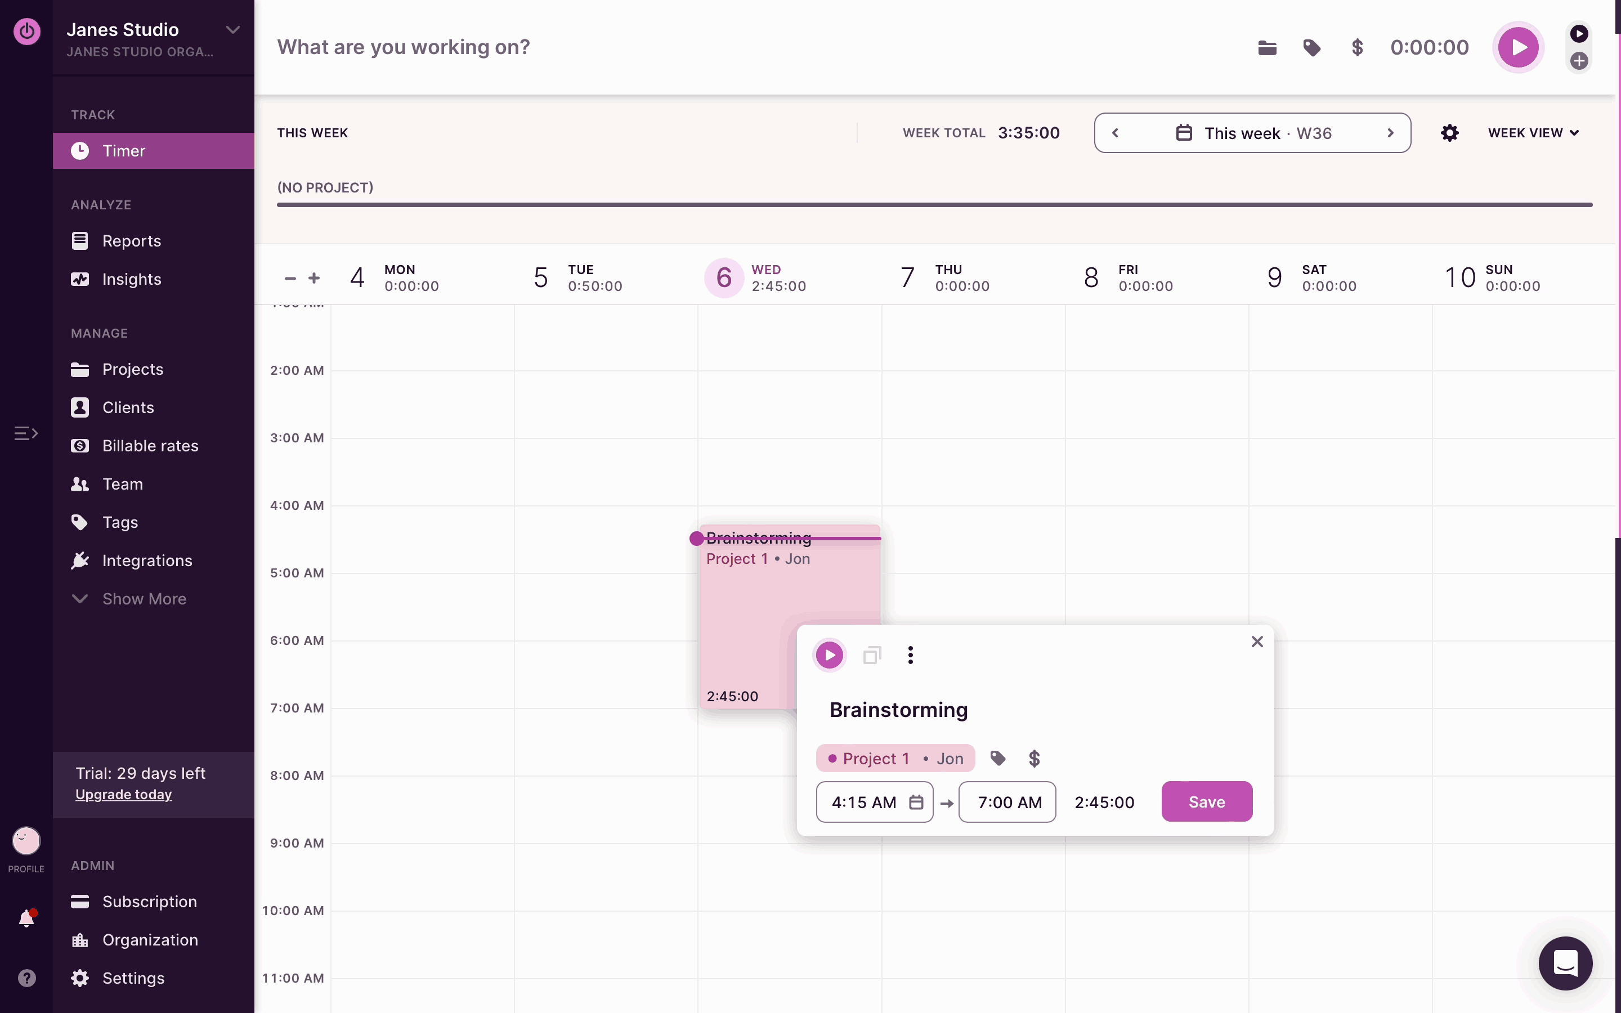This screenshot has width=1621, height=1013.
Task: Start the timer with the large play button
Action: point(1518,48)
